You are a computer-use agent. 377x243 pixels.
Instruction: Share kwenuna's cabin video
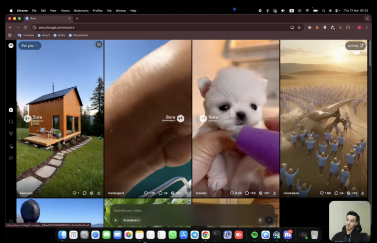click(x=99, y=193)
